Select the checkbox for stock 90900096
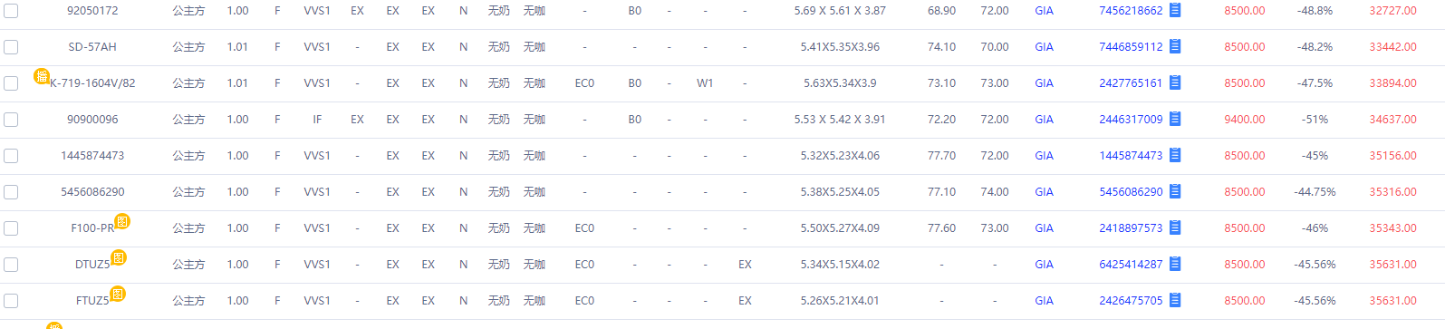This screenshot has height=329, width=1445. (x=11, y=120)
